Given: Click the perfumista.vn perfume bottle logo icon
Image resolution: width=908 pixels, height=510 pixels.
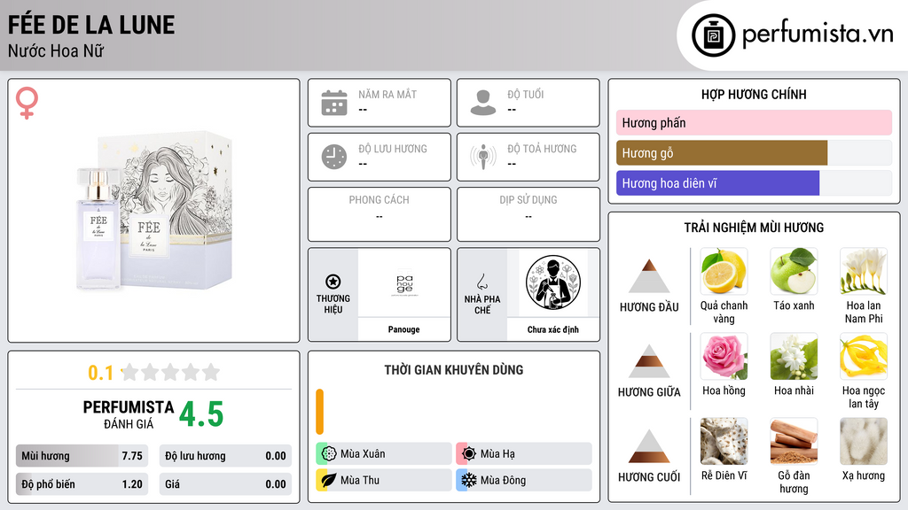Looking at the screenshot, I should (713, 35).
